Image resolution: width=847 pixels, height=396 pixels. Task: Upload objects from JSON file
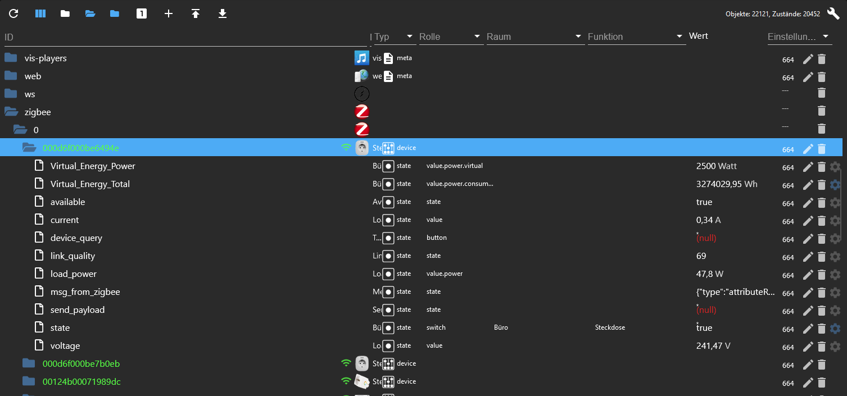click(196, 13)
